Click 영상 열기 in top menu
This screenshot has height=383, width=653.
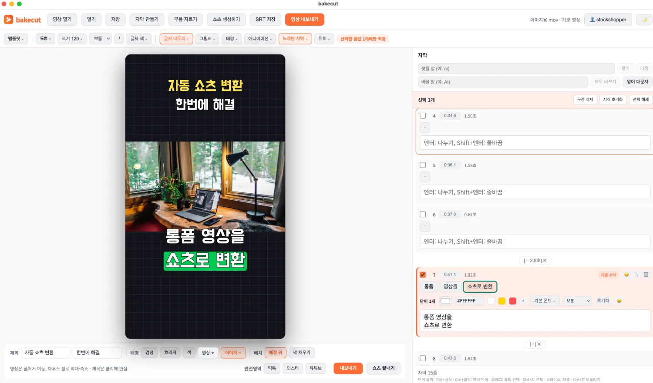[62, 20]
